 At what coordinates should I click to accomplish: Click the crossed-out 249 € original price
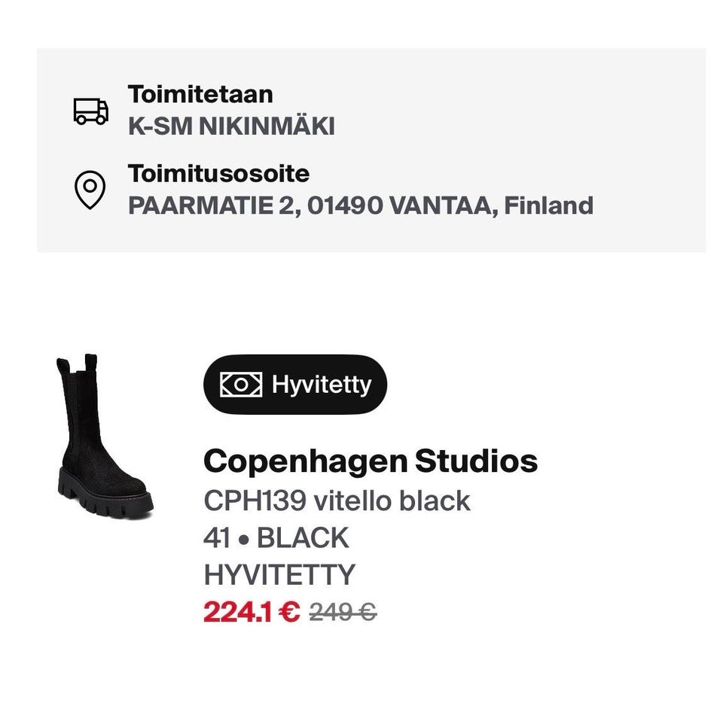pyautogui.click(x=343, y=613)
